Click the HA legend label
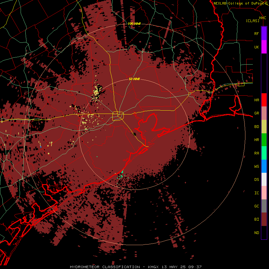This screenshot has height=269, width=269. (x=256, y=100)
